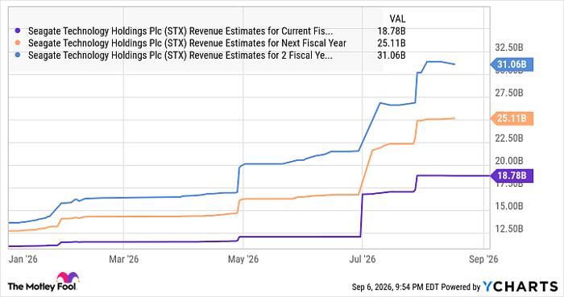The image size is (564, 297).
Task: Click the Jan '26 x-axis label
Action: coord(23,259)
